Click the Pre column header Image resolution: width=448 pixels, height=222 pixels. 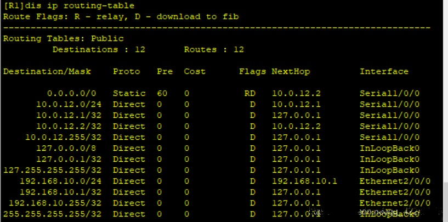click(x=165, y=71)
